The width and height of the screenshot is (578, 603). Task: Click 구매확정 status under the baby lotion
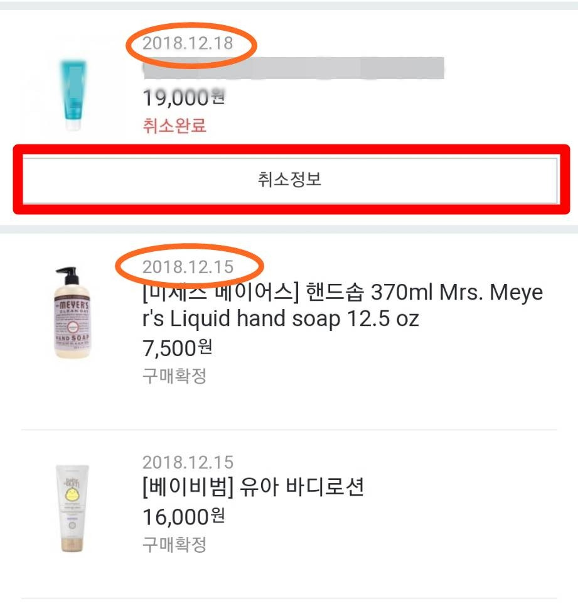point(174,544)
